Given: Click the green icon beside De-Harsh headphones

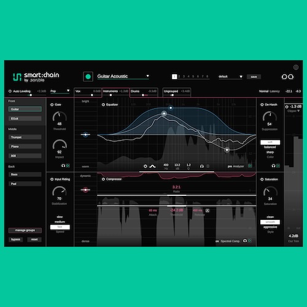Looking at the screenshot, I should pos(278,166).
